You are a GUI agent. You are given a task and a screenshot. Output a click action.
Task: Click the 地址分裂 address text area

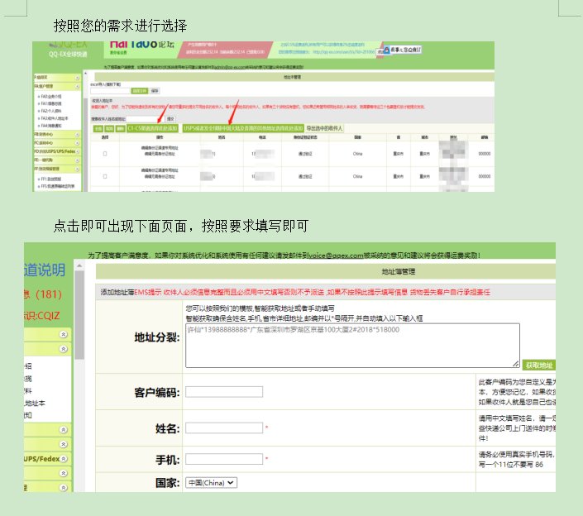pyautogui.click(x=352, y=346)
